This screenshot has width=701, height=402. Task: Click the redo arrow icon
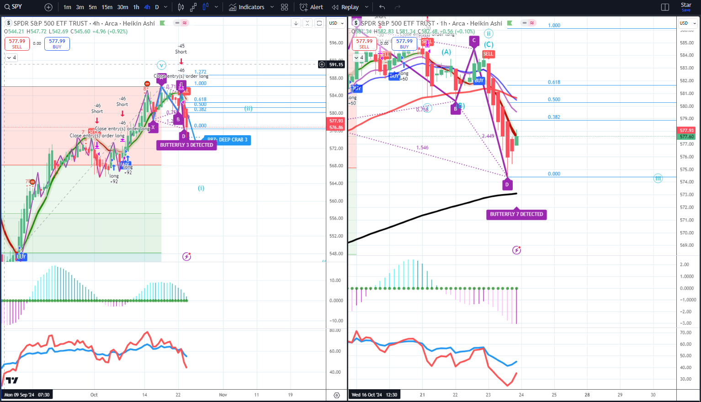398,7
